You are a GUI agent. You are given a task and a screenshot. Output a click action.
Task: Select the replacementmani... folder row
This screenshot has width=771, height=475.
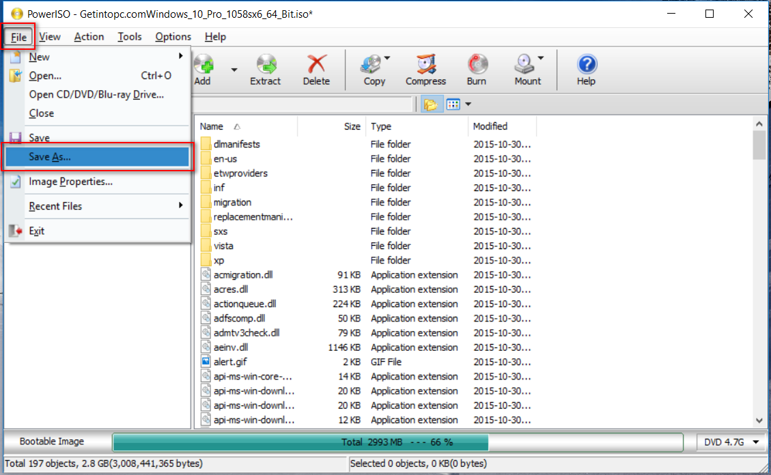click(x=365, y=216)
